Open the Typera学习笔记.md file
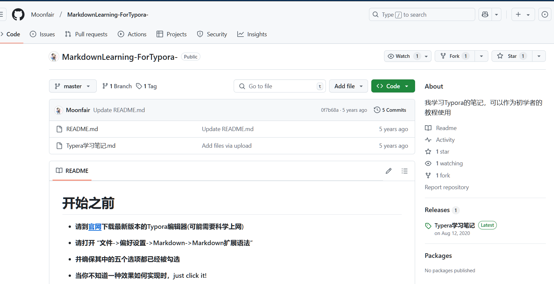This screenshot has height=284, width=554. click(x=91, y=146)
